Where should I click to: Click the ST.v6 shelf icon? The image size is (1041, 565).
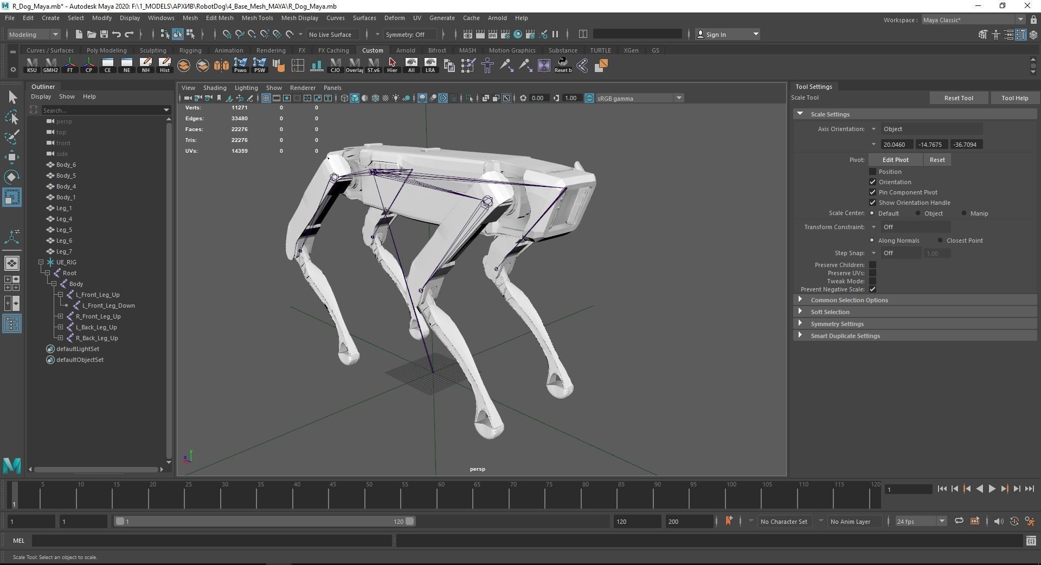click(x=373, y=66)
